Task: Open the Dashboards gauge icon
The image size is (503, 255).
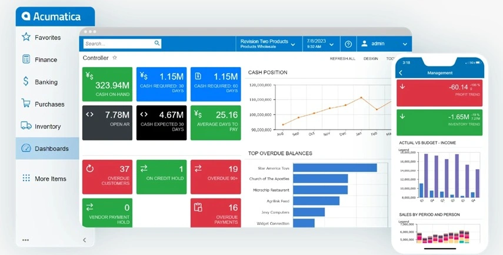Action: (x=26, y=148)
